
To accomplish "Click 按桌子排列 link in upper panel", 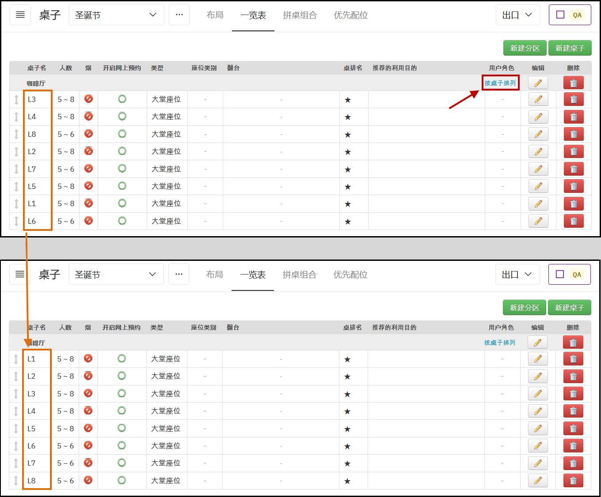I will point(500,83).
